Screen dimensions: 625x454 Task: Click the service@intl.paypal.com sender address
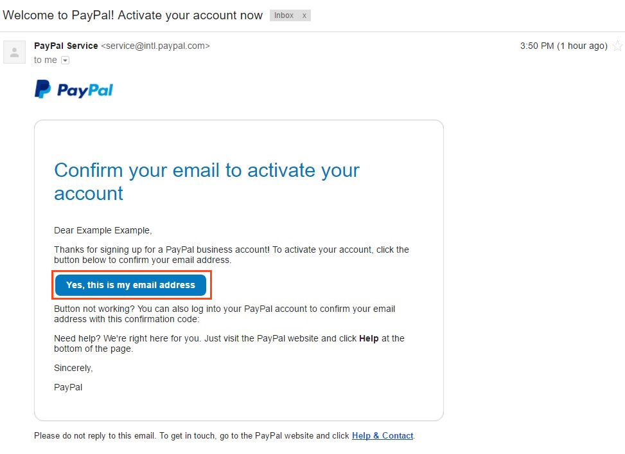tap(155, 46)
